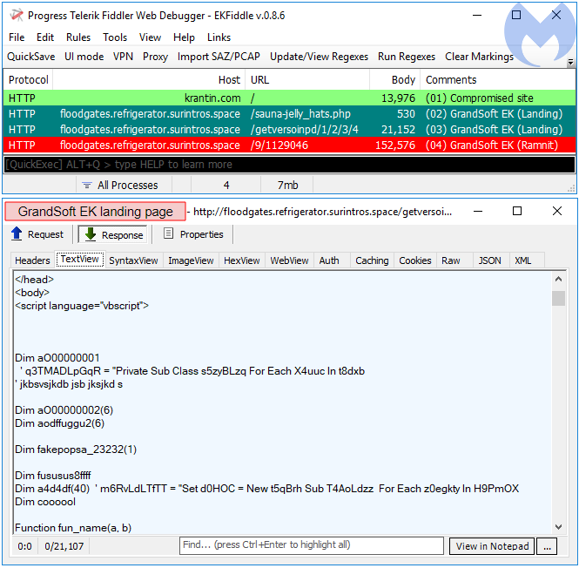The width and height of the screenshot is (579, 568).
Task: Click QuickSave in the toolbar
Action: (x=31, y=57)
